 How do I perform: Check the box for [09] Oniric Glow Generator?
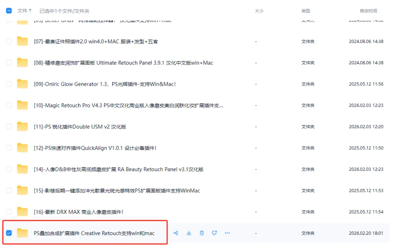[x=9, y=84]
